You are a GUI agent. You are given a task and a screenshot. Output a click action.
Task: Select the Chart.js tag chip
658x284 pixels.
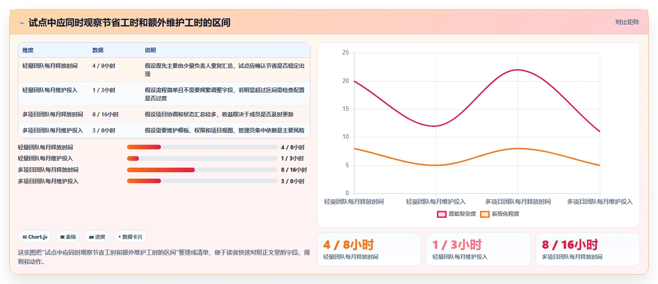tap(35, 237)
